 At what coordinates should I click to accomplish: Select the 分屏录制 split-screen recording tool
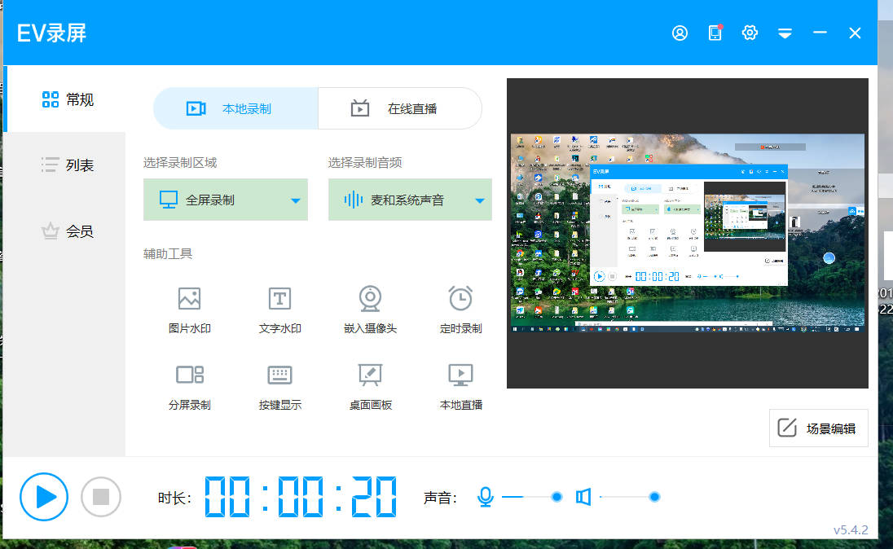(189, 375)
